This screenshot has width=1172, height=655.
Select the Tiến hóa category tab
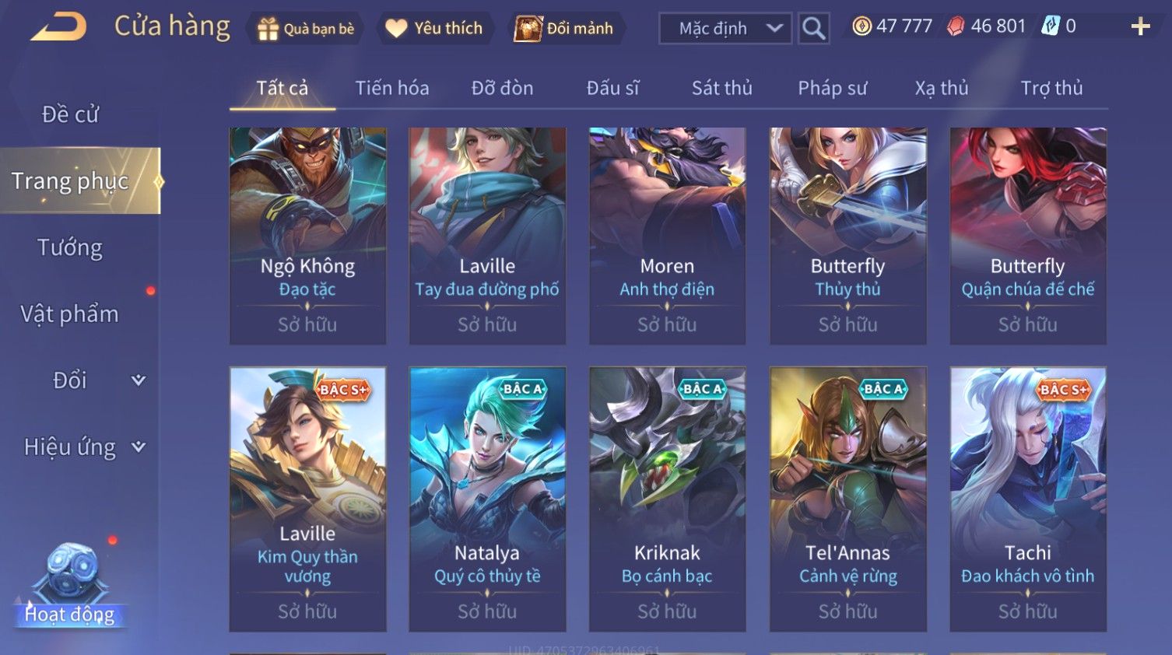pos(392,88)
